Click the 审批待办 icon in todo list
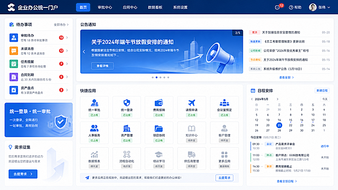The image size is (338, 190). pos(14,37)
